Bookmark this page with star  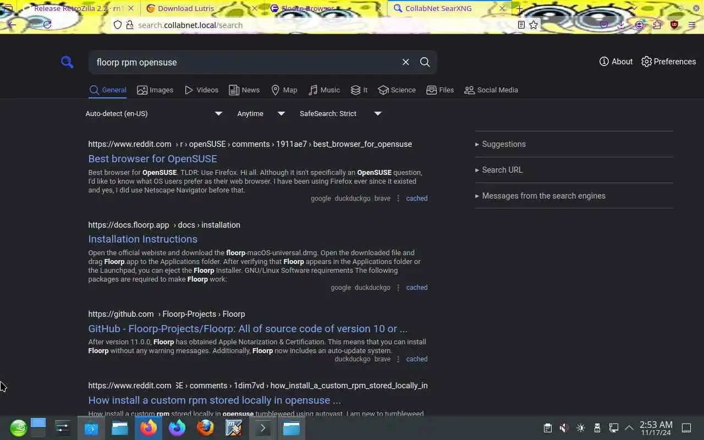533,25
